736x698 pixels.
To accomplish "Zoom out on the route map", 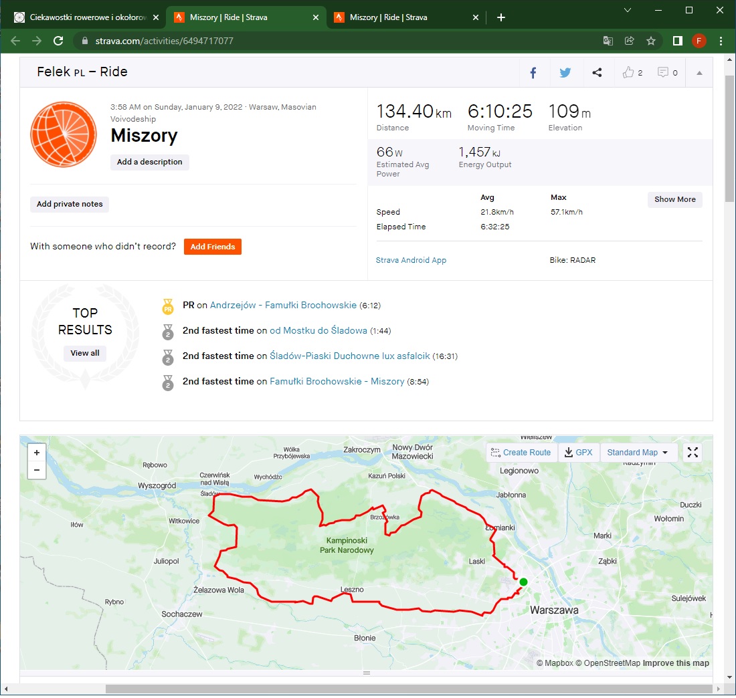I will (x=37, y=470).
